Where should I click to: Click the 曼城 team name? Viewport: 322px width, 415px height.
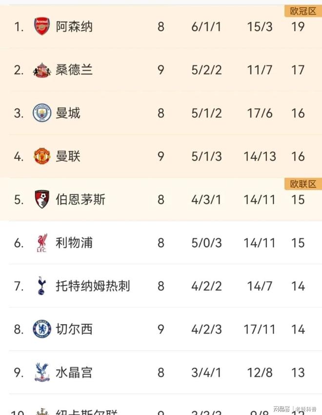click(68, 113)
